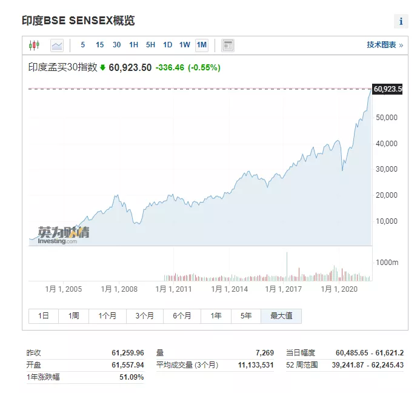Click the info icon beside the title

(401, 21)
